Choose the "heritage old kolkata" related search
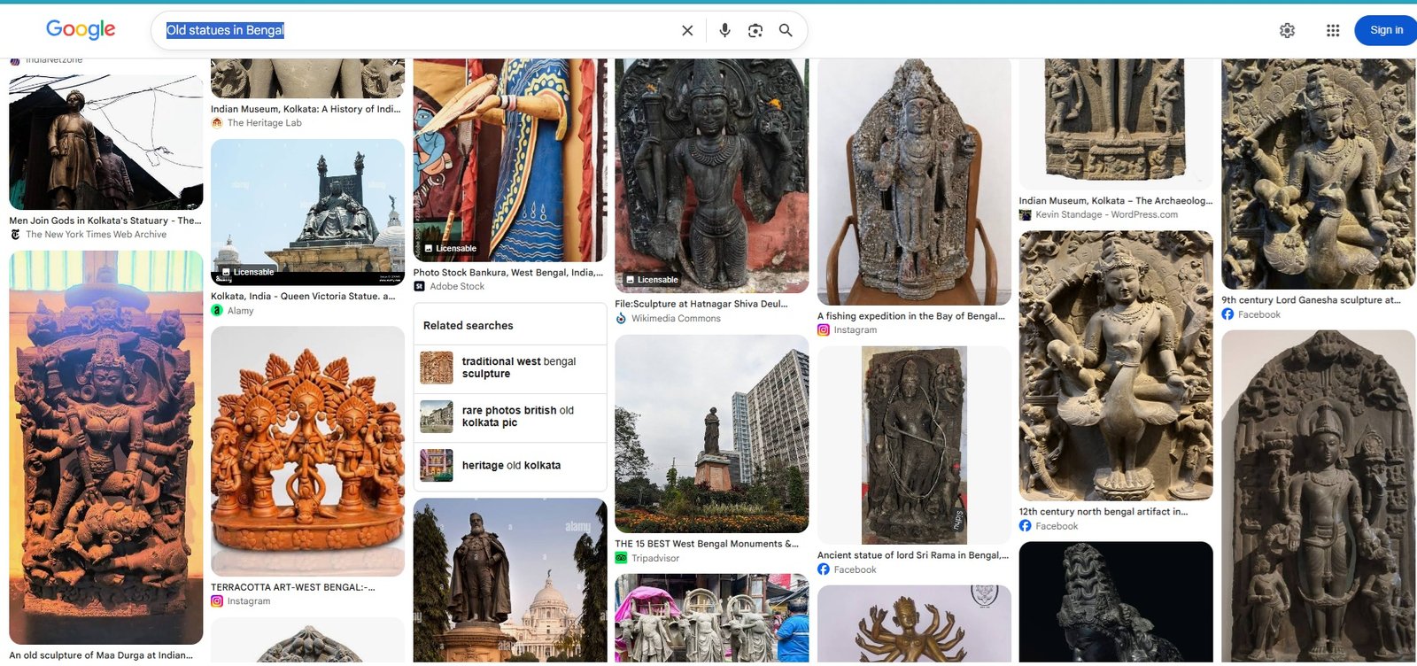This screenshot has width=1417, height=666. [510, 466]
